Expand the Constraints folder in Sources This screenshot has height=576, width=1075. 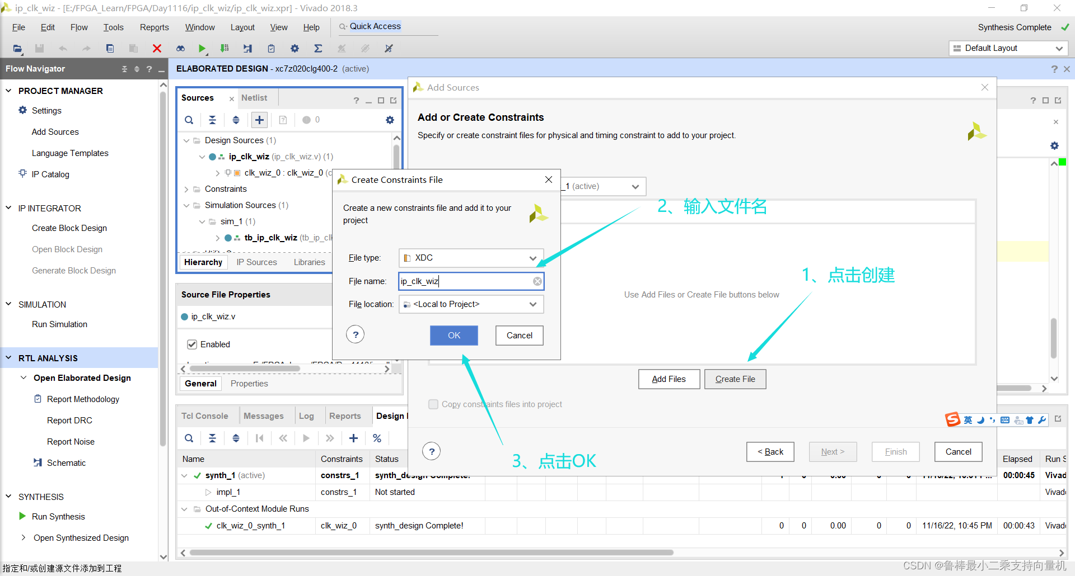coord(186,189)
